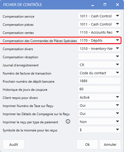Select the 1170 - Dépôts combo box

99,40
